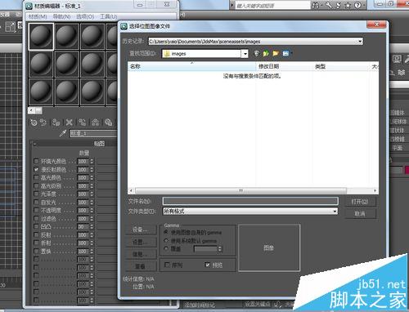The image size is (409, 312).
Task: Enable 折射 map checkbox
Action: [x=36, y=243]
